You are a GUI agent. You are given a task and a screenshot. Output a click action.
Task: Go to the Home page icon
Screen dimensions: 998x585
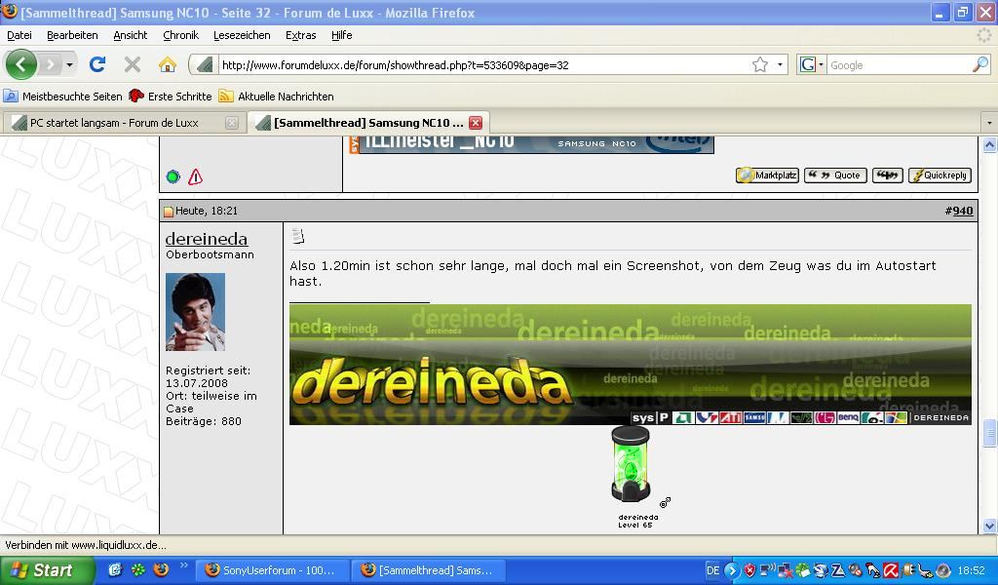(168, 64)
